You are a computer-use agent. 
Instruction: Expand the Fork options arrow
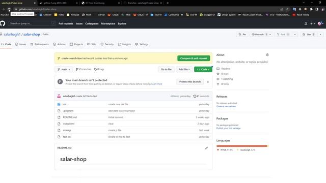295,35
